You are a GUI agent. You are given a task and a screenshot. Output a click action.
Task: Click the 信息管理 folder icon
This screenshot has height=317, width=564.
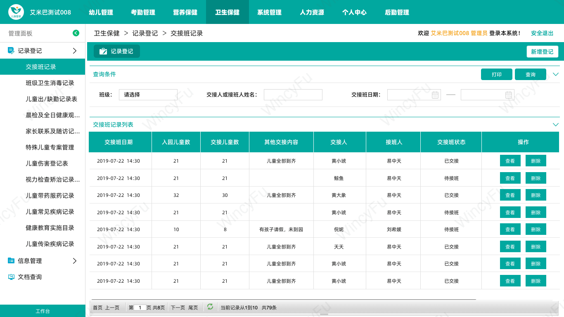click(11, 261)
